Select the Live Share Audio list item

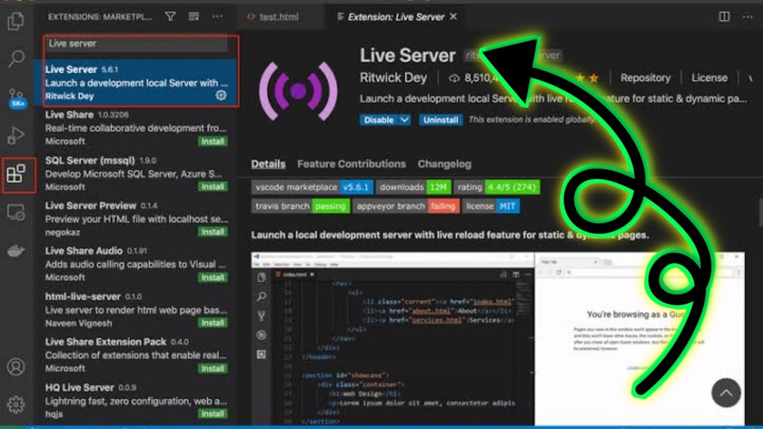136,264
